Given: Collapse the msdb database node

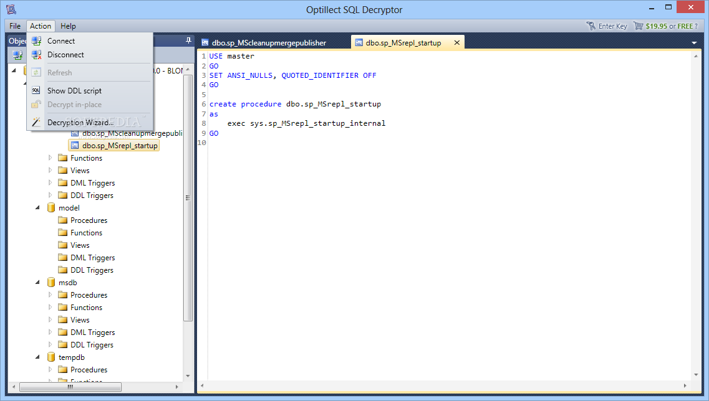Looking at the screenshot, I should tap(38, 282).
